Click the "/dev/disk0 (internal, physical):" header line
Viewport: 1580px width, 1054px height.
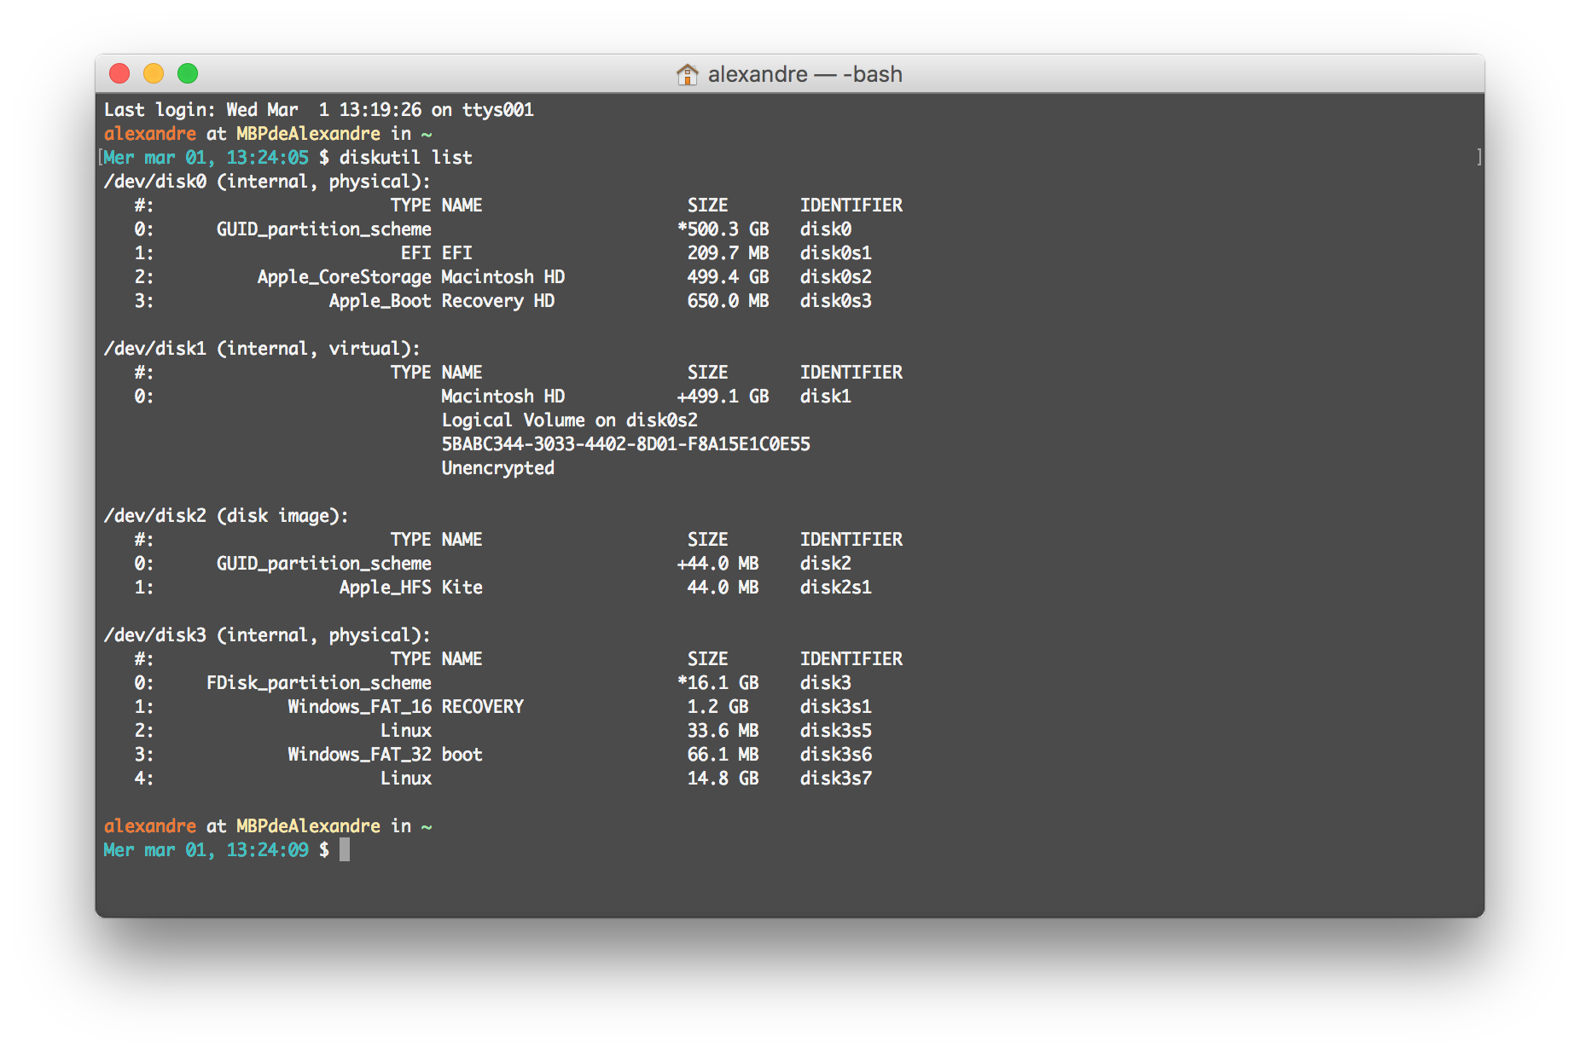pyautogui.click(x=267, y=182)
